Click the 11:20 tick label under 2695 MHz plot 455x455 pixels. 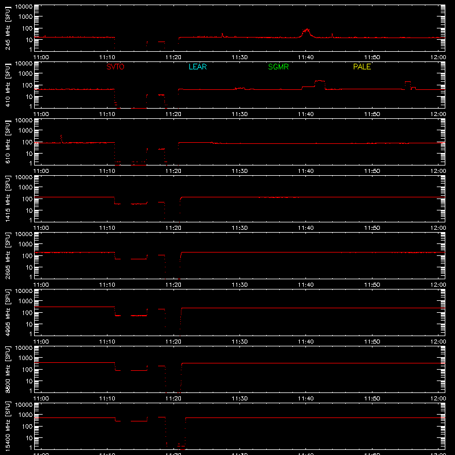(x=173, y=285)
